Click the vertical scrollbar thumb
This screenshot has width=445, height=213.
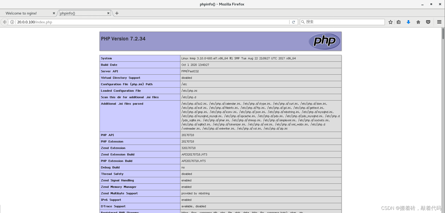coord(443,34)
